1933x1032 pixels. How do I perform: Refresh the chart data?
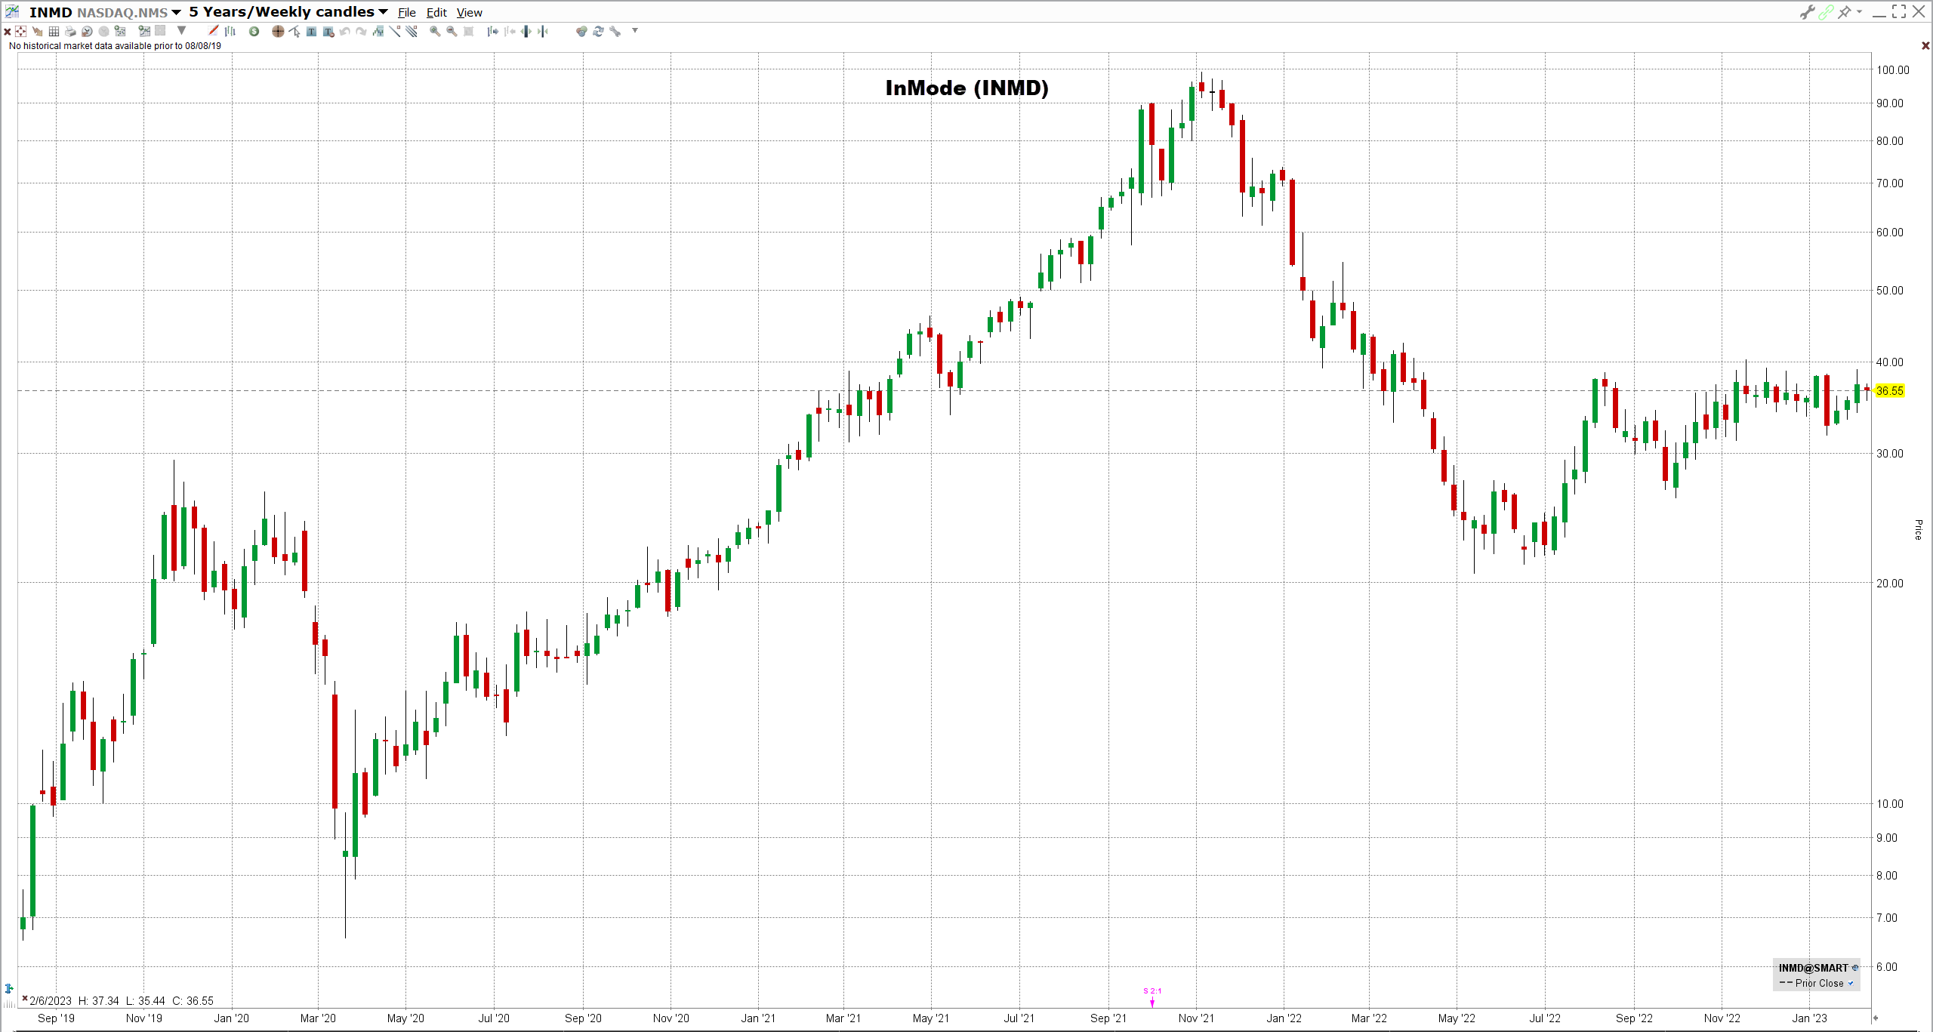click(x=598, y=32)
